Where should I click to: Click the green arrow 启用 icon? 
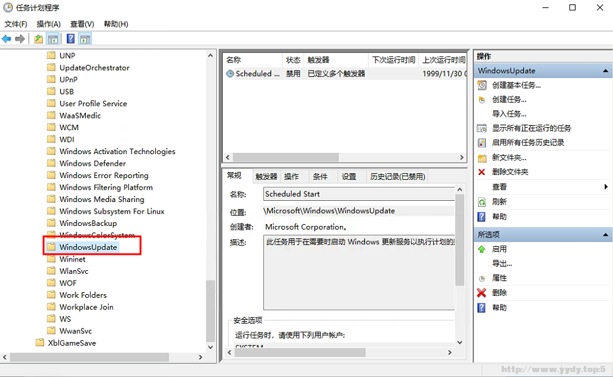pyautogui.click(x=482, y=249)
